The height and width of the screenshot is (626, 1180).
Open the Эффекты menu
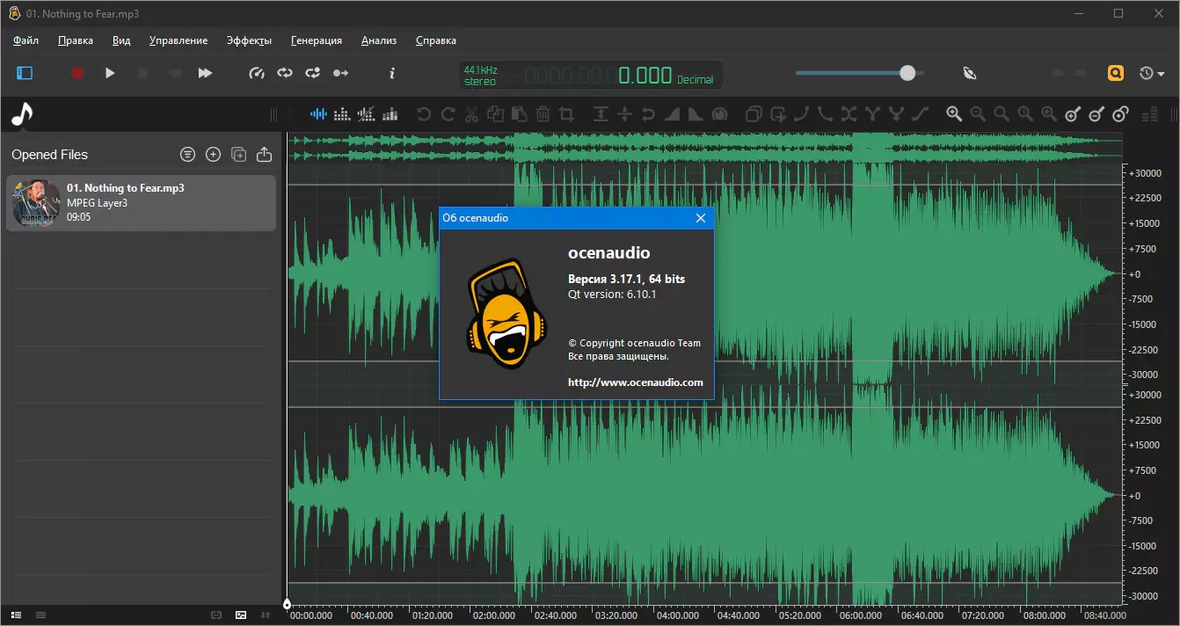(x=249, y=40)
